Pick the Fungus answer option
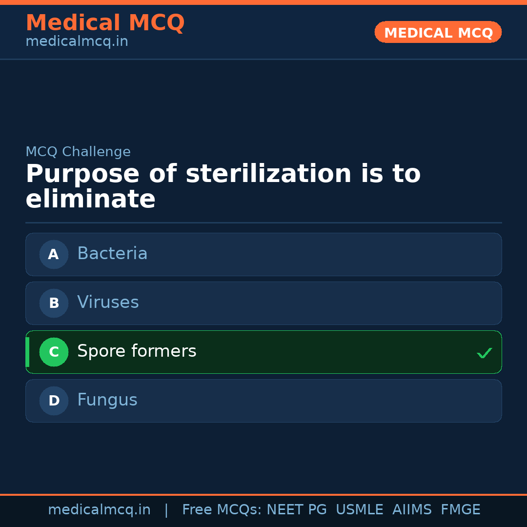Image resolution: width=527 pixels, height=527 pixels. [263, 401]
